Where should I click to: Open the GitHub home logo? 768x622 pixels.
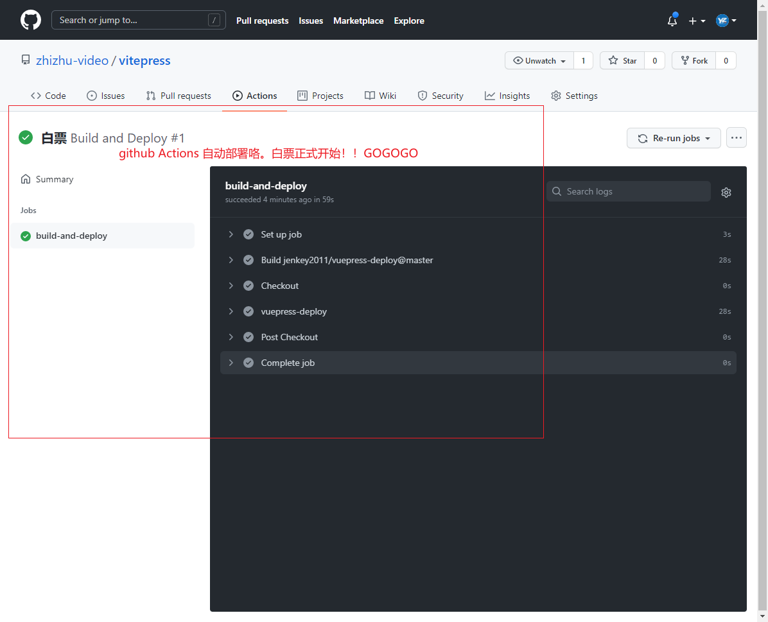[x=31, y=20]
